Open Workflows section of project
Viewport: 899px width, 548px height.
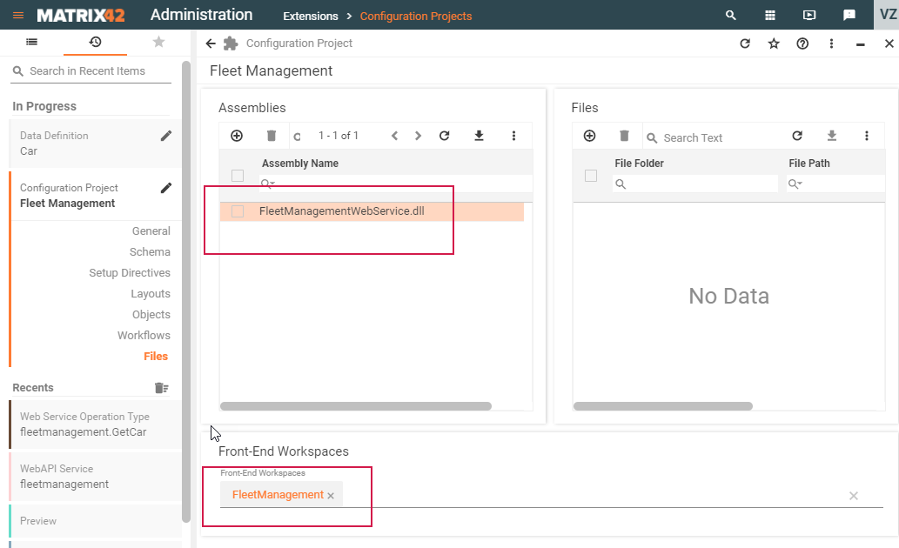click(144, 336)
